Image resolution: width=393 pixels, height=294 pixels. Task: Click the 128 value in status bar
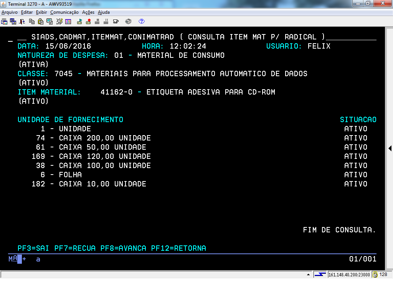(x=383, y=274)
